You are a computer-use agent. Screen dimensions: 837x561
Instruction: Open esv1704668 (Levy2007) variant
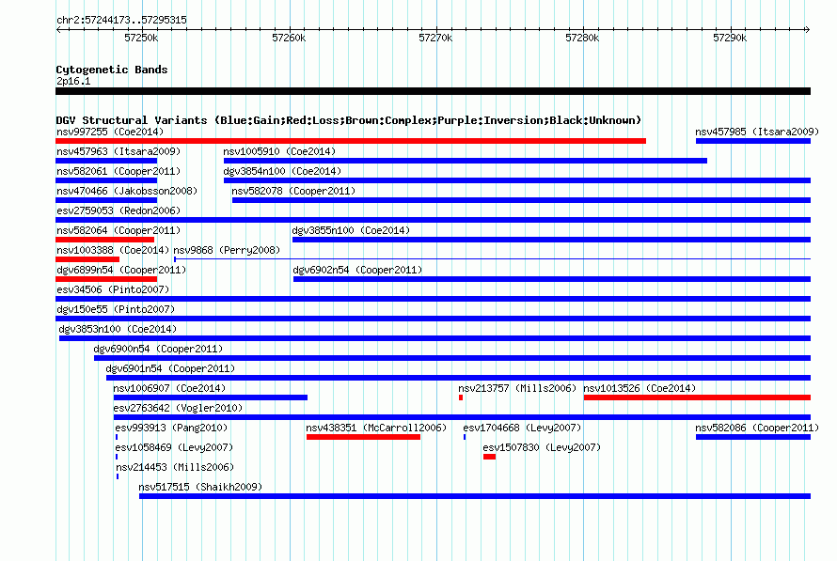point(522,428)
